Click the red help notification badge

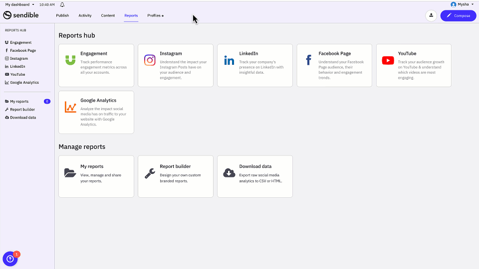[16, 254]
